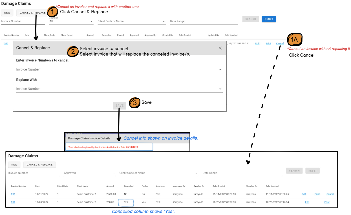Screen dimensions: 351x215
Task: Click the bottom Date Range field
Action: [x=242, y=173]
